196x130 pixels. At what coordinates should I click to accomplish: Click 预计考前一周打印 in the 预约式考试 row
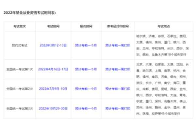[x=118, y=45]
